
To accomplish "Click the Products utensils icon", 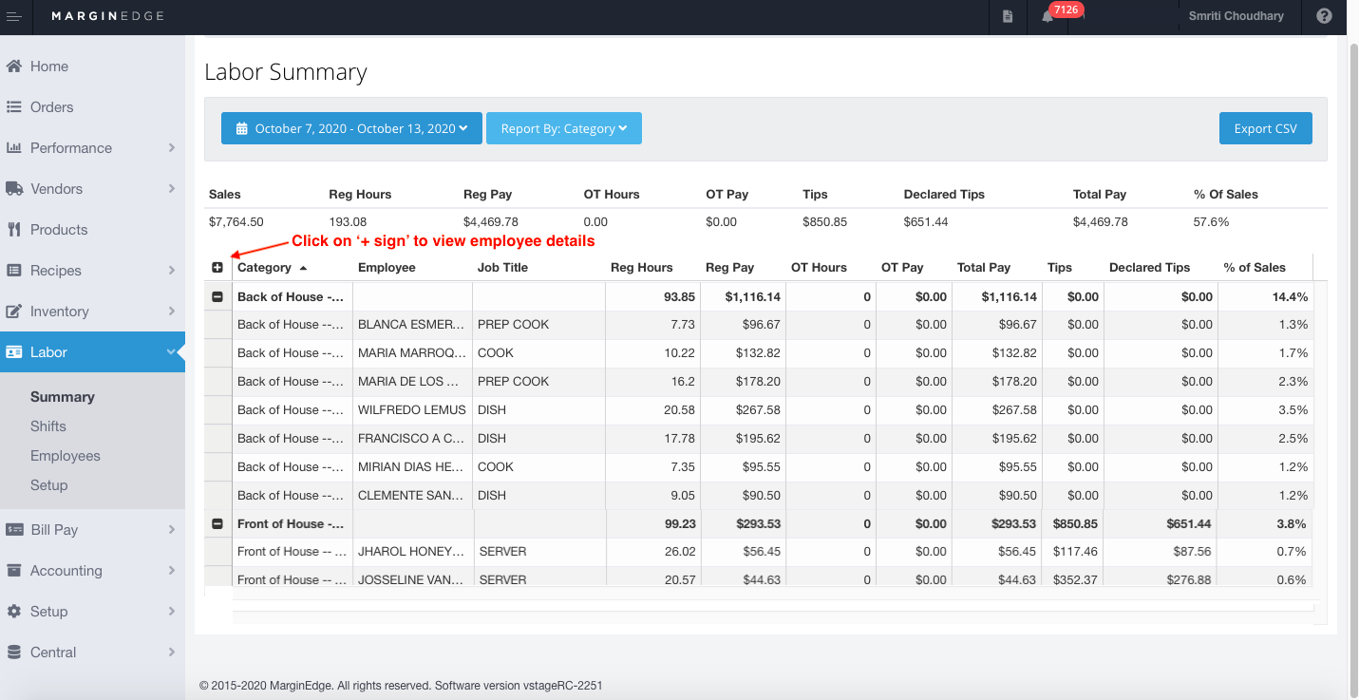I will click(14, 230).
